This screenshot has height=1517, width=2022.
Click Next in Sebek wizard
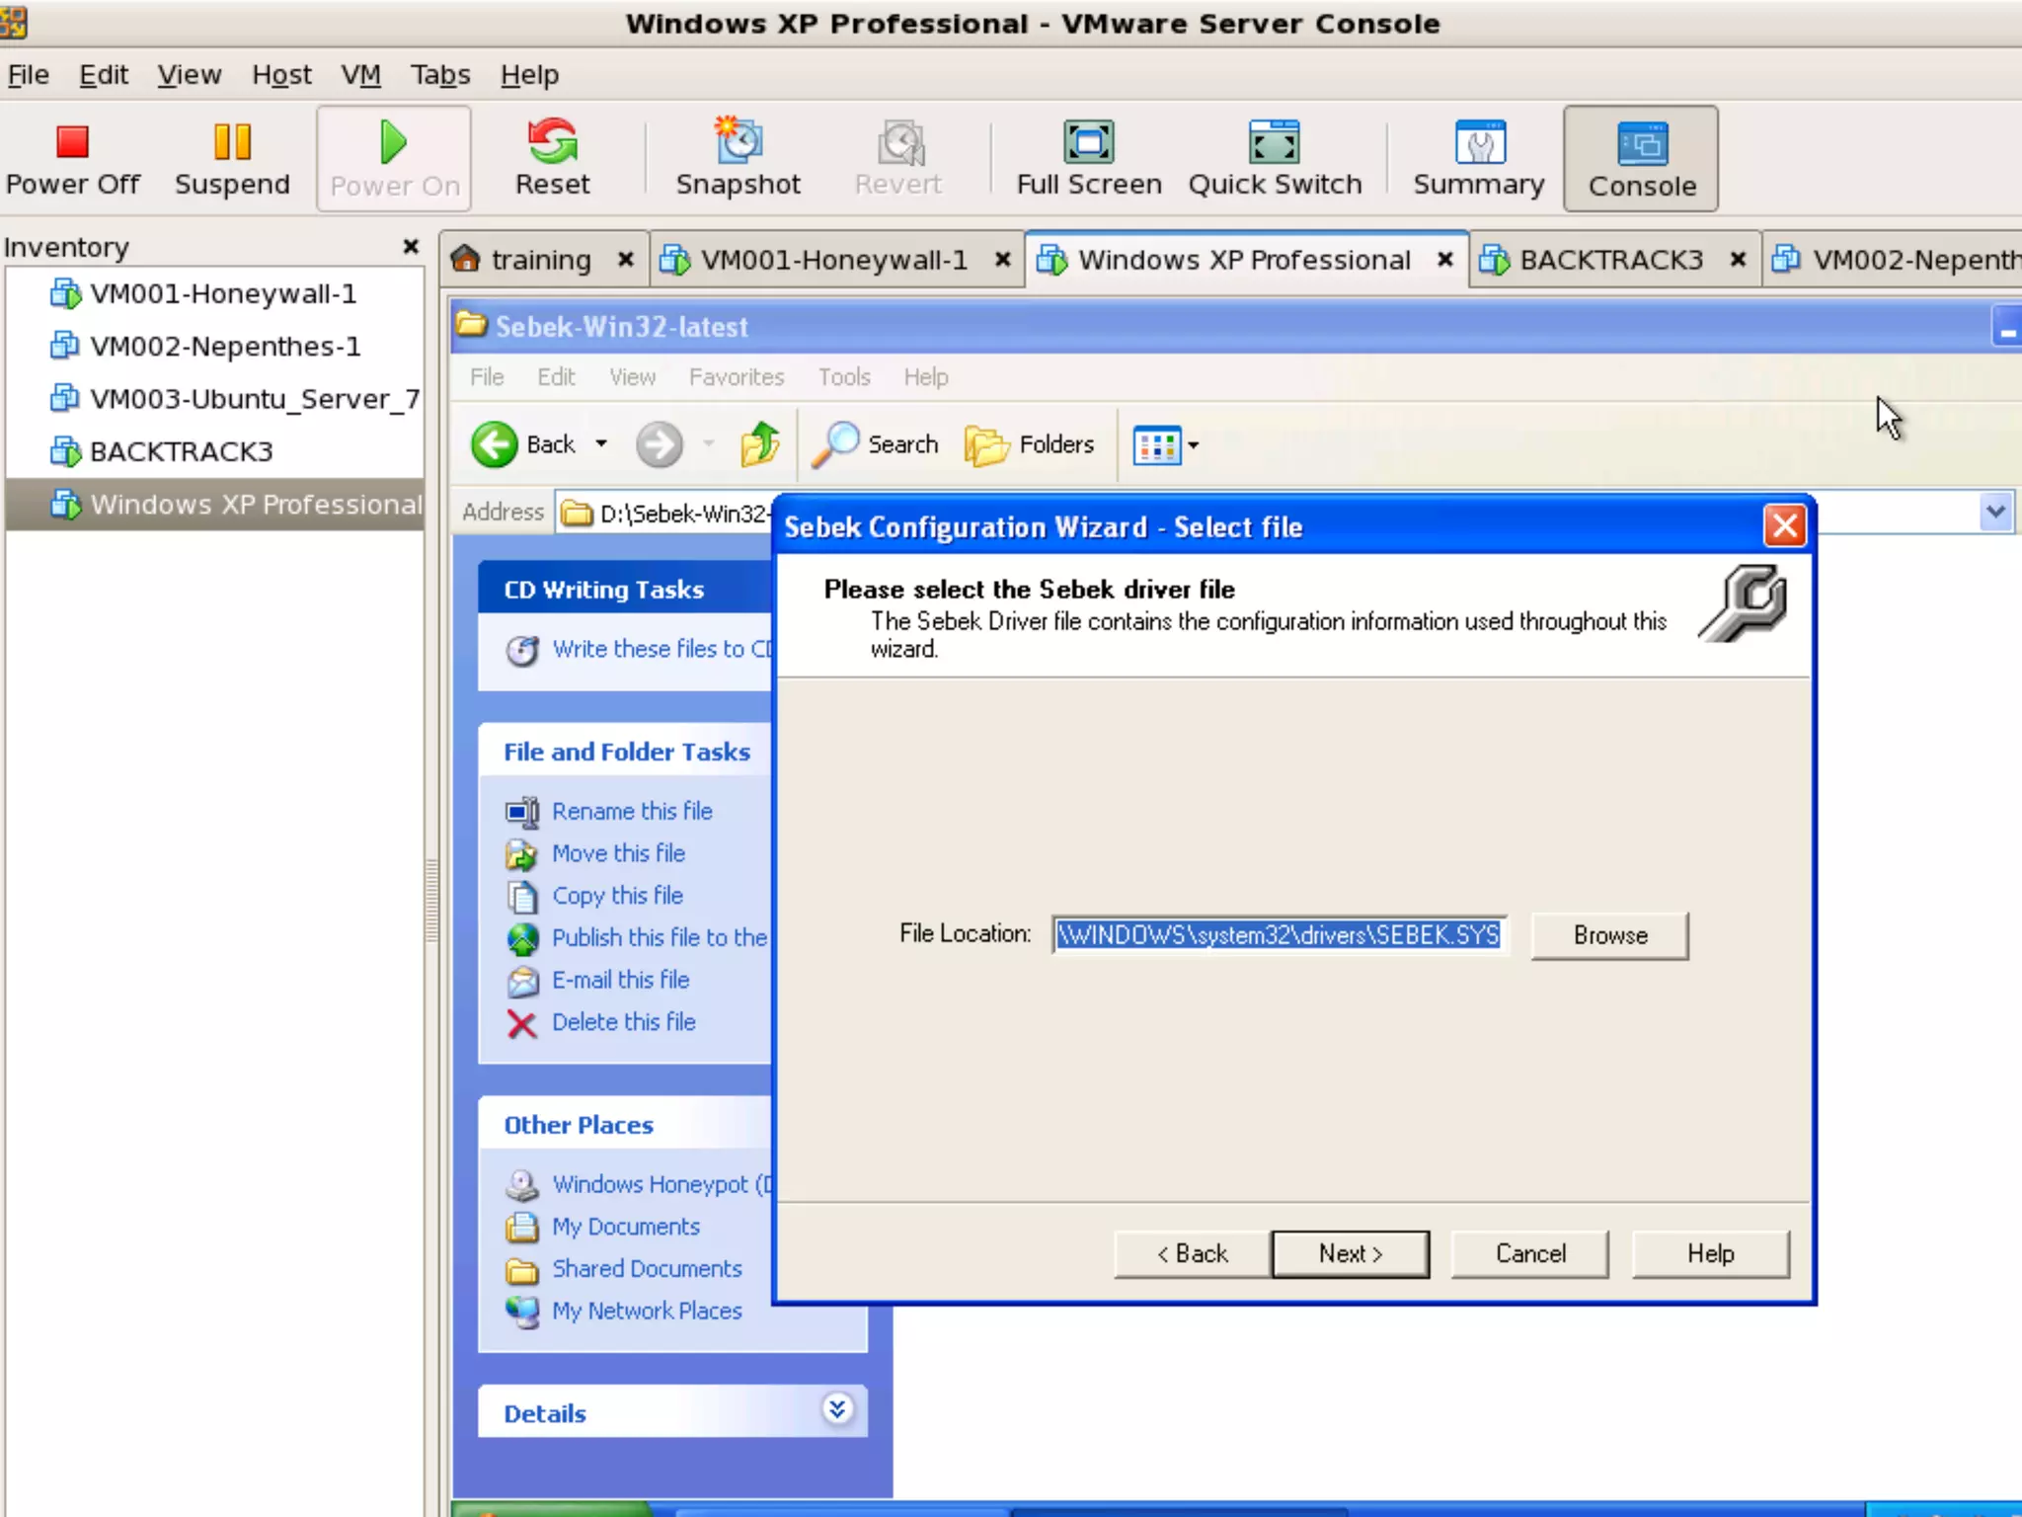tap(1350, 1253)
